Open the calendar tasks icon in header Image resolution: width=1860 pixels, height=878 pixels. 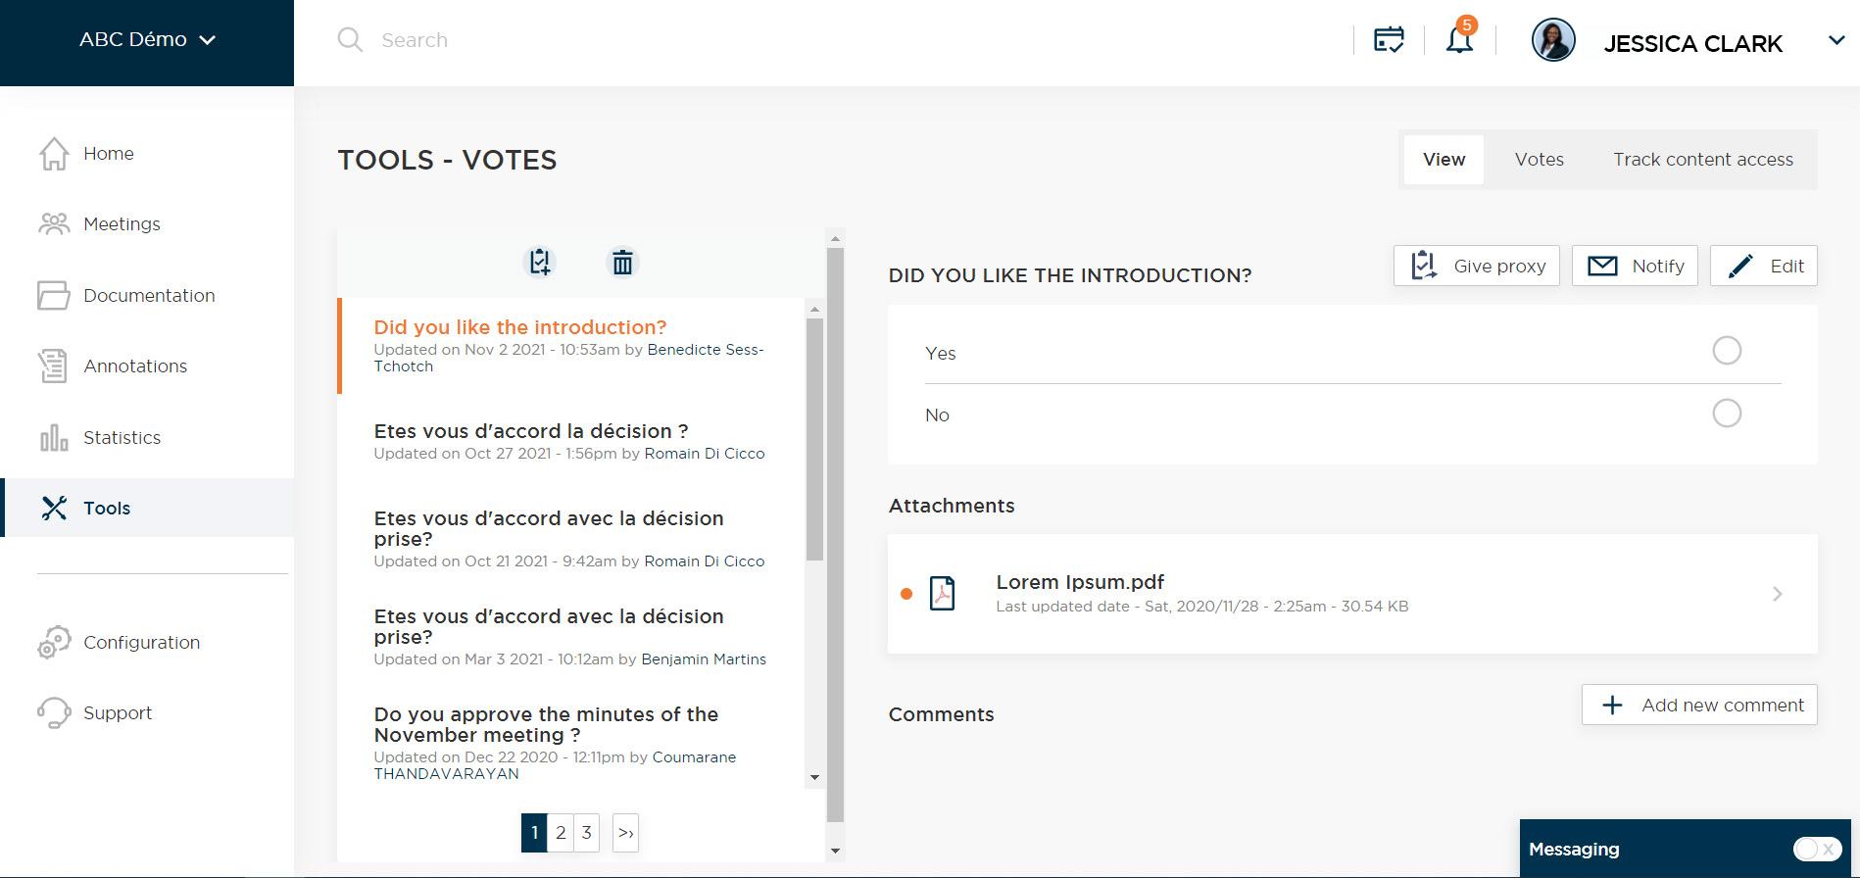(x=1389, y=40)
